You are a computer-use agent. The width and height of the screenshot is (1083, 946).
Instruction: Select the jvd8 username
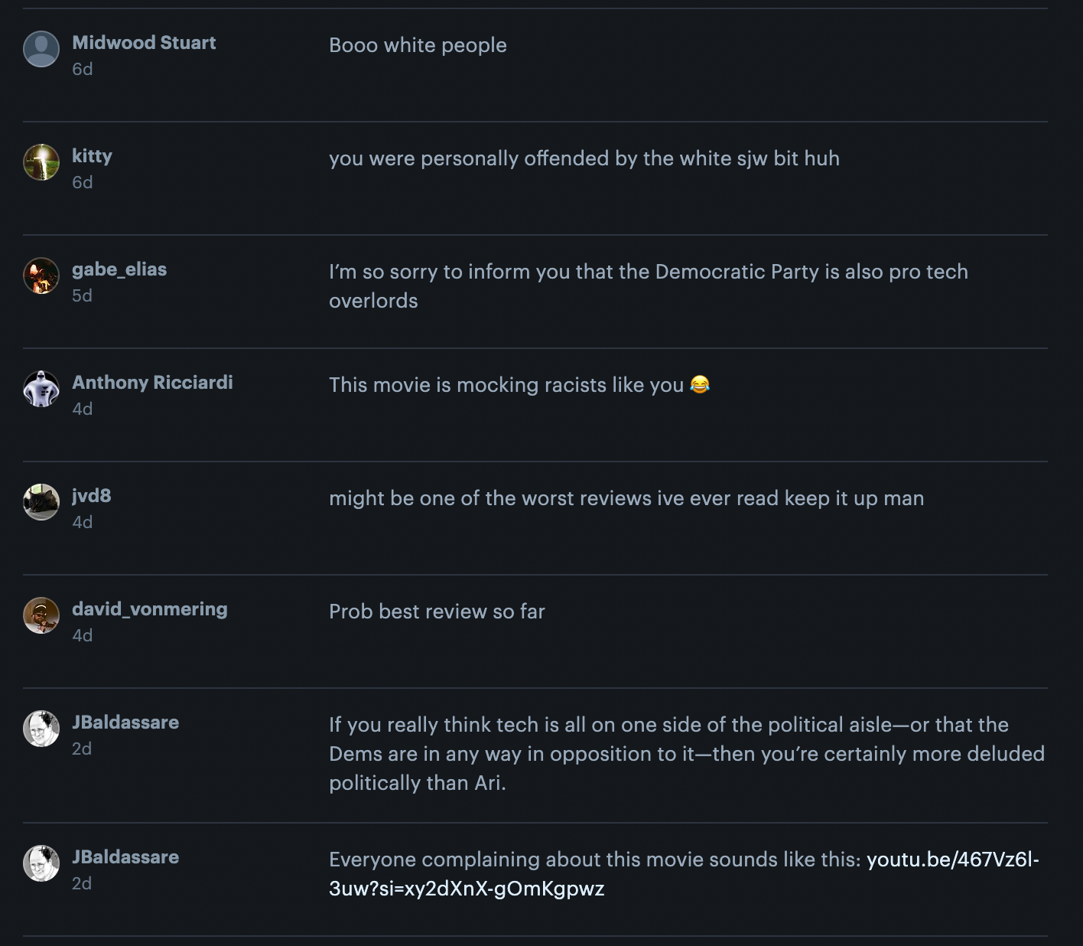(x=92, y=496)
